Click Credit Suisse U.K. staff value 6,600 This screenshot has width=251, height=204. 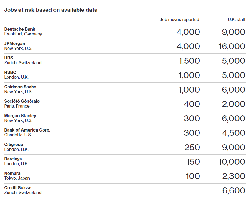click(x=234, y=190)
